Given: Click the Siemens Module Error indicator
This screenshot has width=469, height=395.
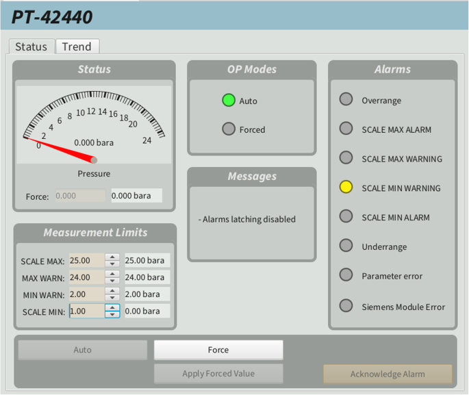Looking at the screenshot, I should pos(346,306).
